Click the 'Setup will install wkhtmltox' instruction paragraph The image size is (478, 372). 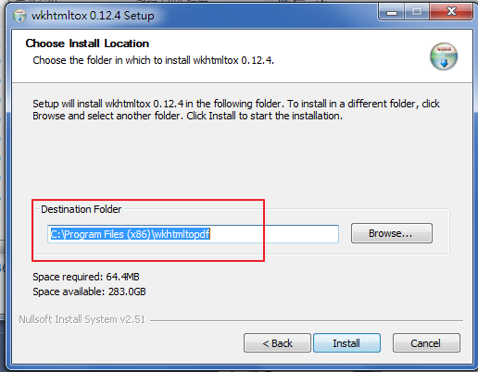236,110
